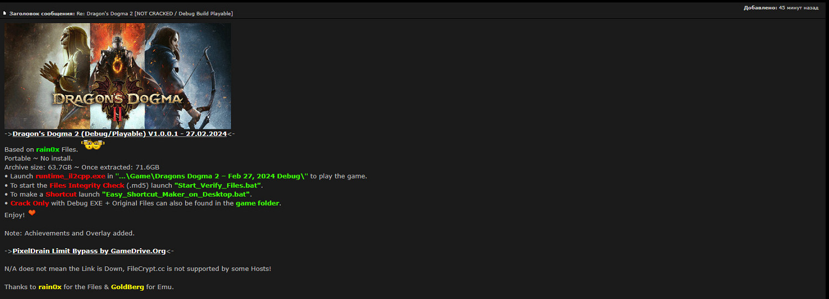Click the yellow GoldBerg name in the thanks line

click(127, 287)
